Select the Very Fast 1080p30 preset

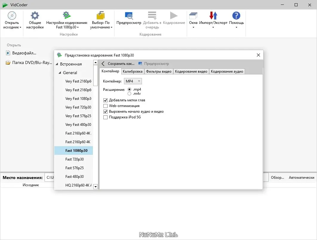(73, 99)
